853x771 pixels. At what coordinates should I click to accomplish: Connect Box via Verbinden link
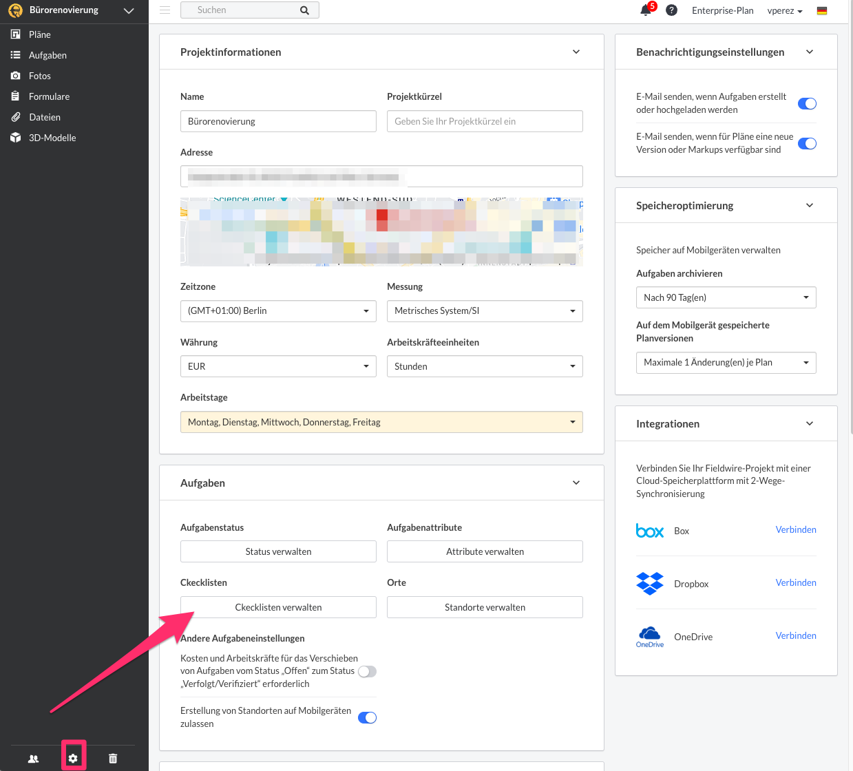click(796, 529)
